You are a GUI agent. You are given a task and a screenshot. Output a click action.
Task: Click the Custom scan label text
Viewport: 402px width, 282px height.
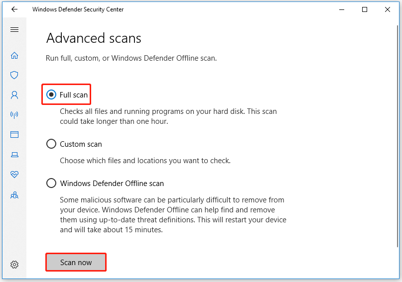(x=81, y=144)
